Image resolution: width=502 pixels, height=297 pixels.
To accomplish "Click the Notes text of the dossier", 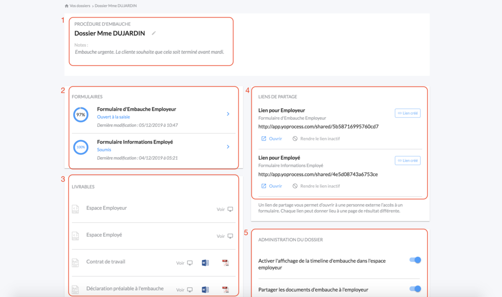I will [149, 52].
